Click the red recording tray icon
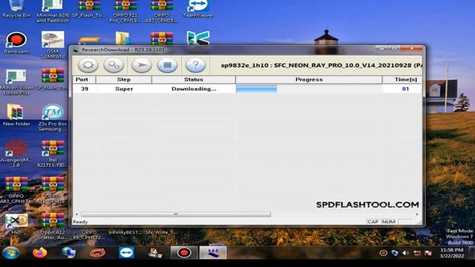The image size is (475, 267). 383,253
